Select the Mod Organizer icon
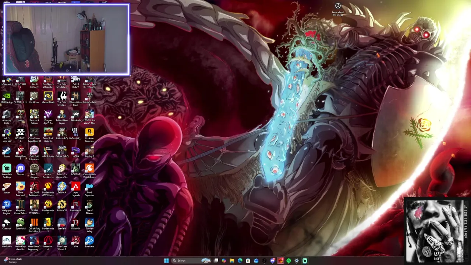This screenshot has height=265, width=471. point(89,190)
